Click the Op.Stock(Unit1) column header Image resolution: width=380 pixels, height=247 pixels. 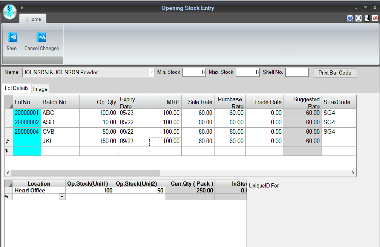(90, 183)
